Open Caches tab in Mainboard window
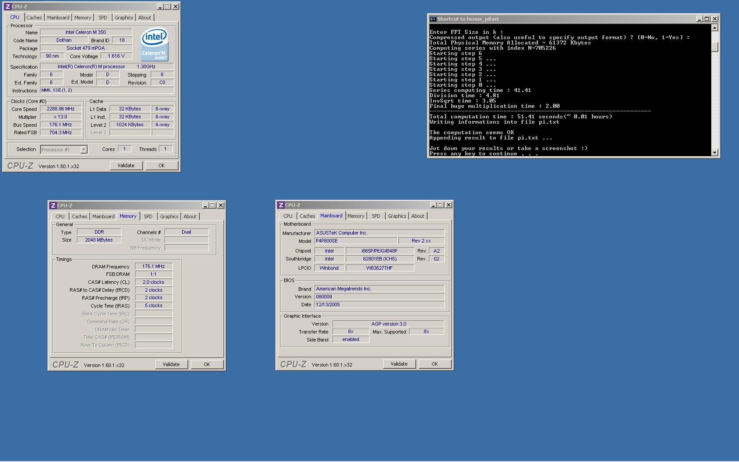 tap(307, 216)
